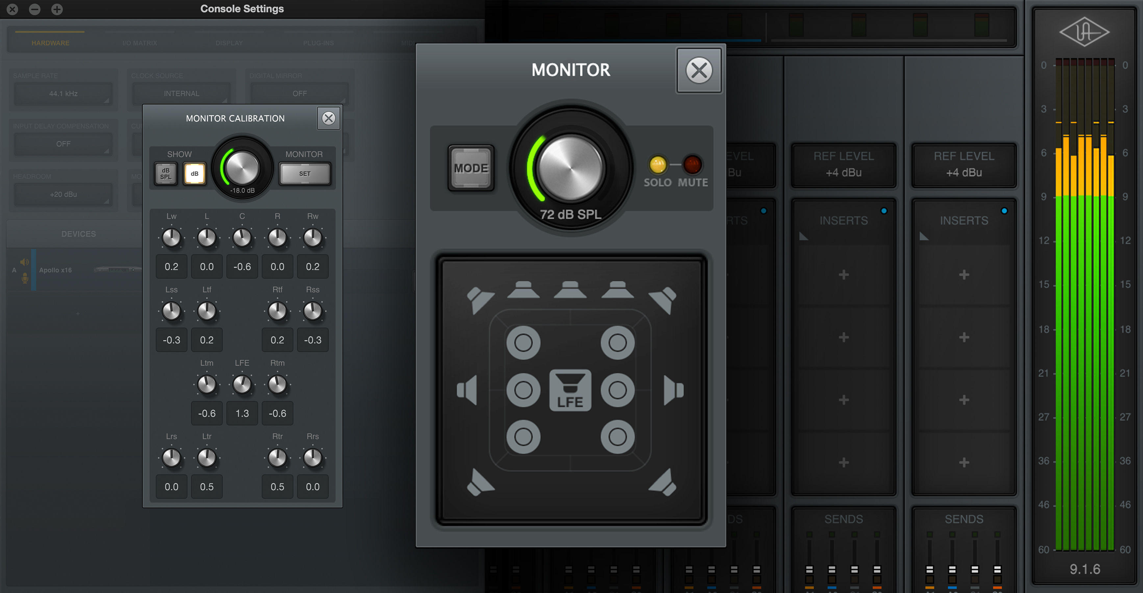The height and width of the screenshot is (593, 1143).
Task: Click the center front speaker icon
Action: [570, 290]
